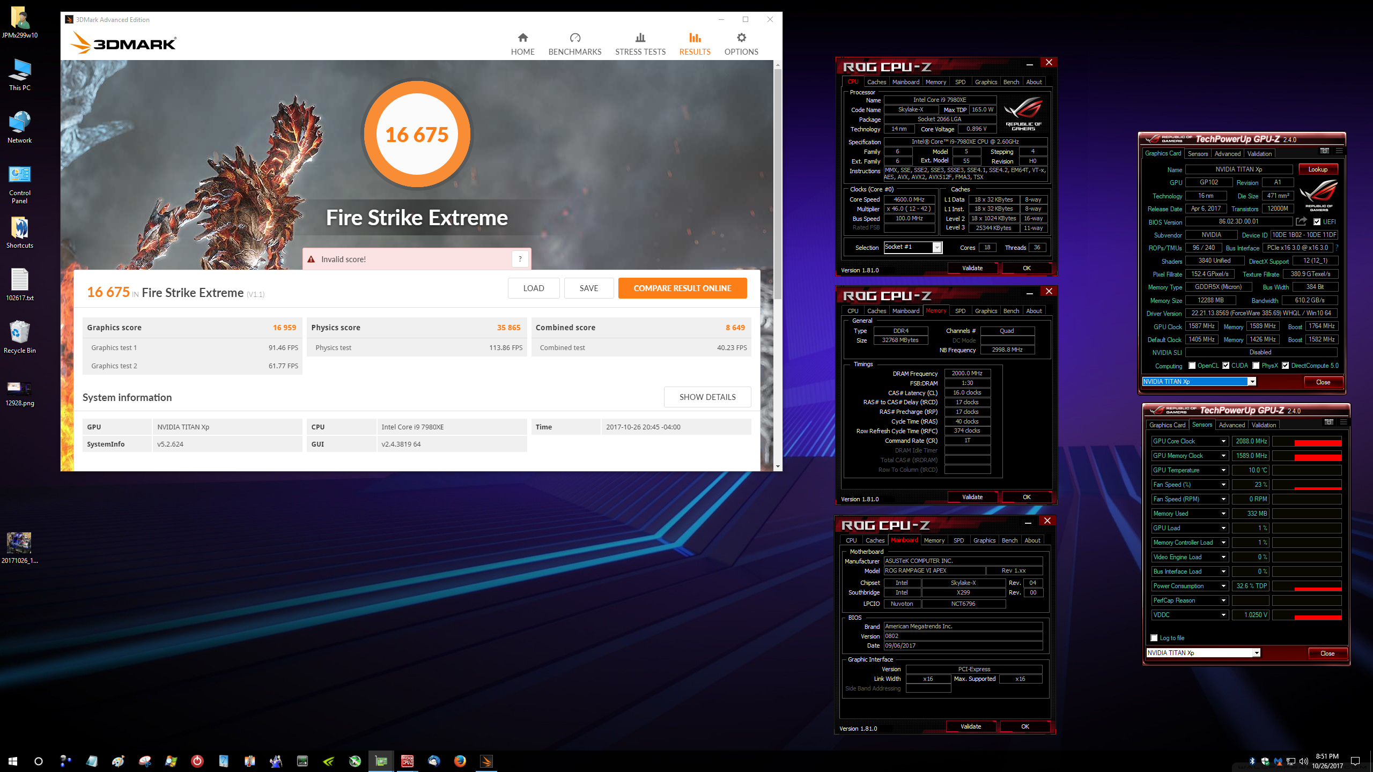
Task: Open Power Consumption sensor dropdown
Action: pyautogui.click(x=1223, y=586)
